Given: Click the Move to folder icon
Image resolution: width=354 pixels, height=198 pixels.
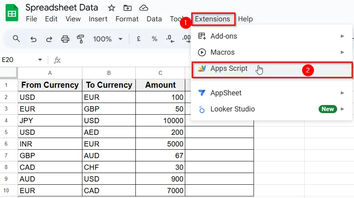Looking at the screenshot, I should point(127,8).
